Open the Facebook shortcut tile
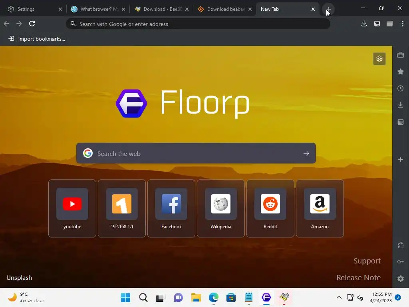This screenshot has width=409, height=307. (171, 208)
